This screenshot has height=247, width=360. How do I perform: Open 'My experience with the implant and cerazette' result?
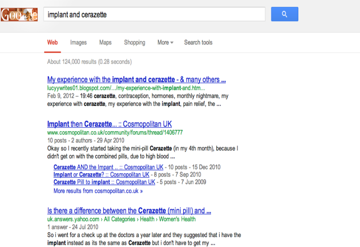(x=136, y=79)
